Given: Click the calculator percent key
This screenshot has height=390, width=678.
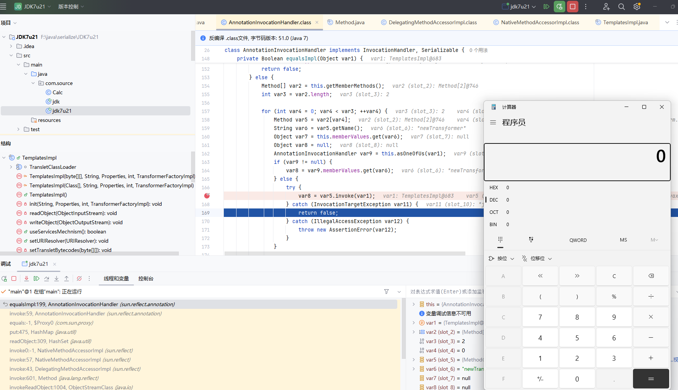Looking at the screenshot, I should point(614,297).
